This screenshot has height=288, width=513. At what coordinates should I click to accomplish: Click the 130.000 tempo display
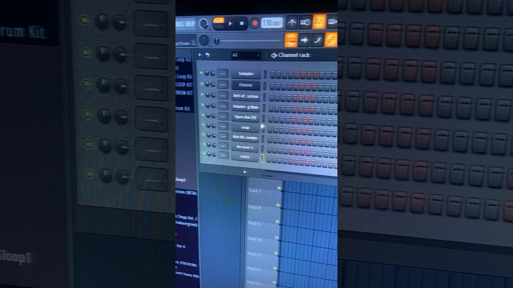[272, 24]
